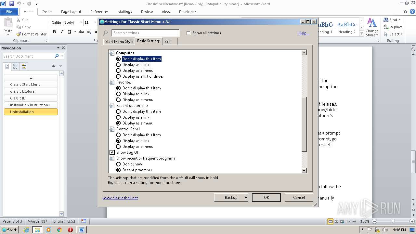Open Chrome from the taskbar

[59, 230]
